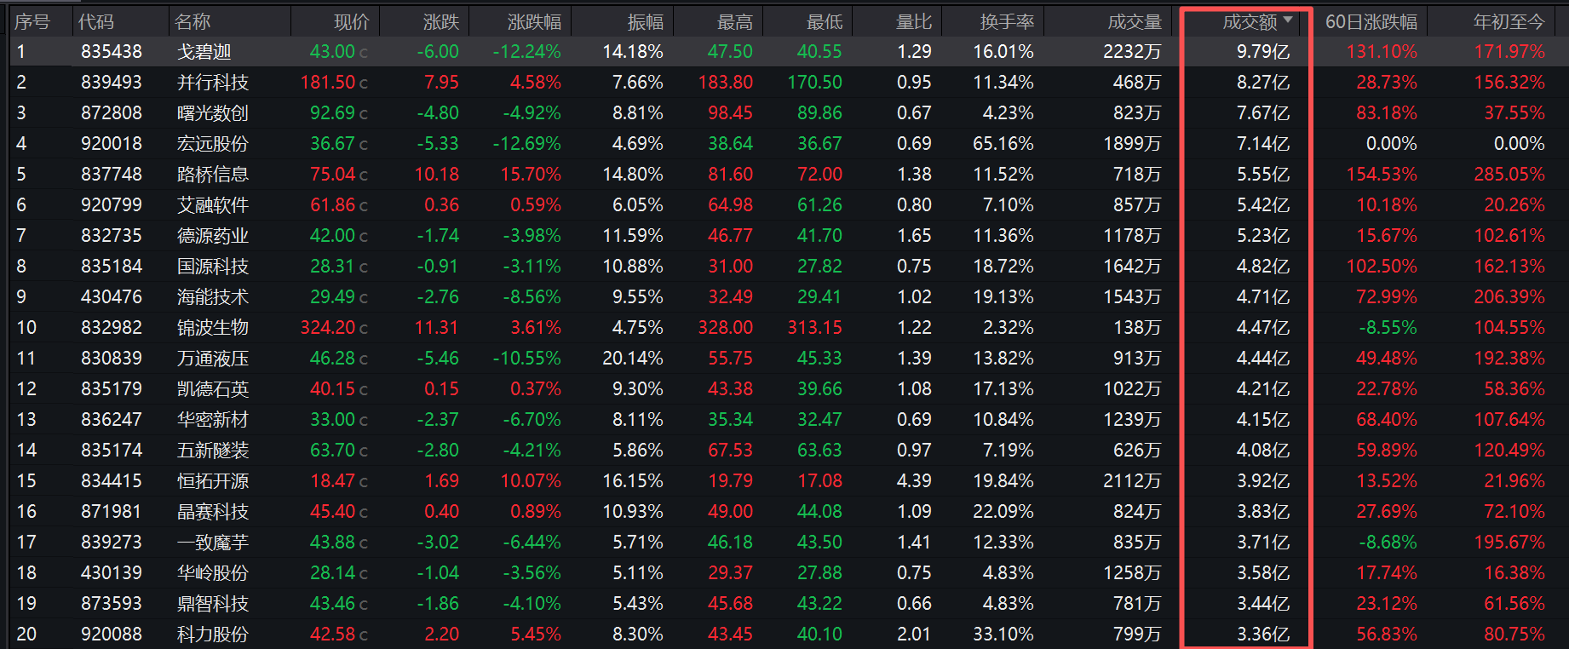This screenshot has height=649, width=1569.
Task: Click 涨跌 value 11.31
Action: point(437,328)
